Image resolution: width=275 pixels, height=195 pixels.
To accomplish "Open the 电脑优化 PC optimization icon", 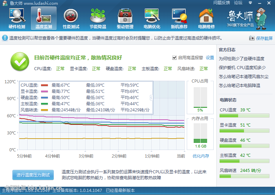I will coord(152,19).
